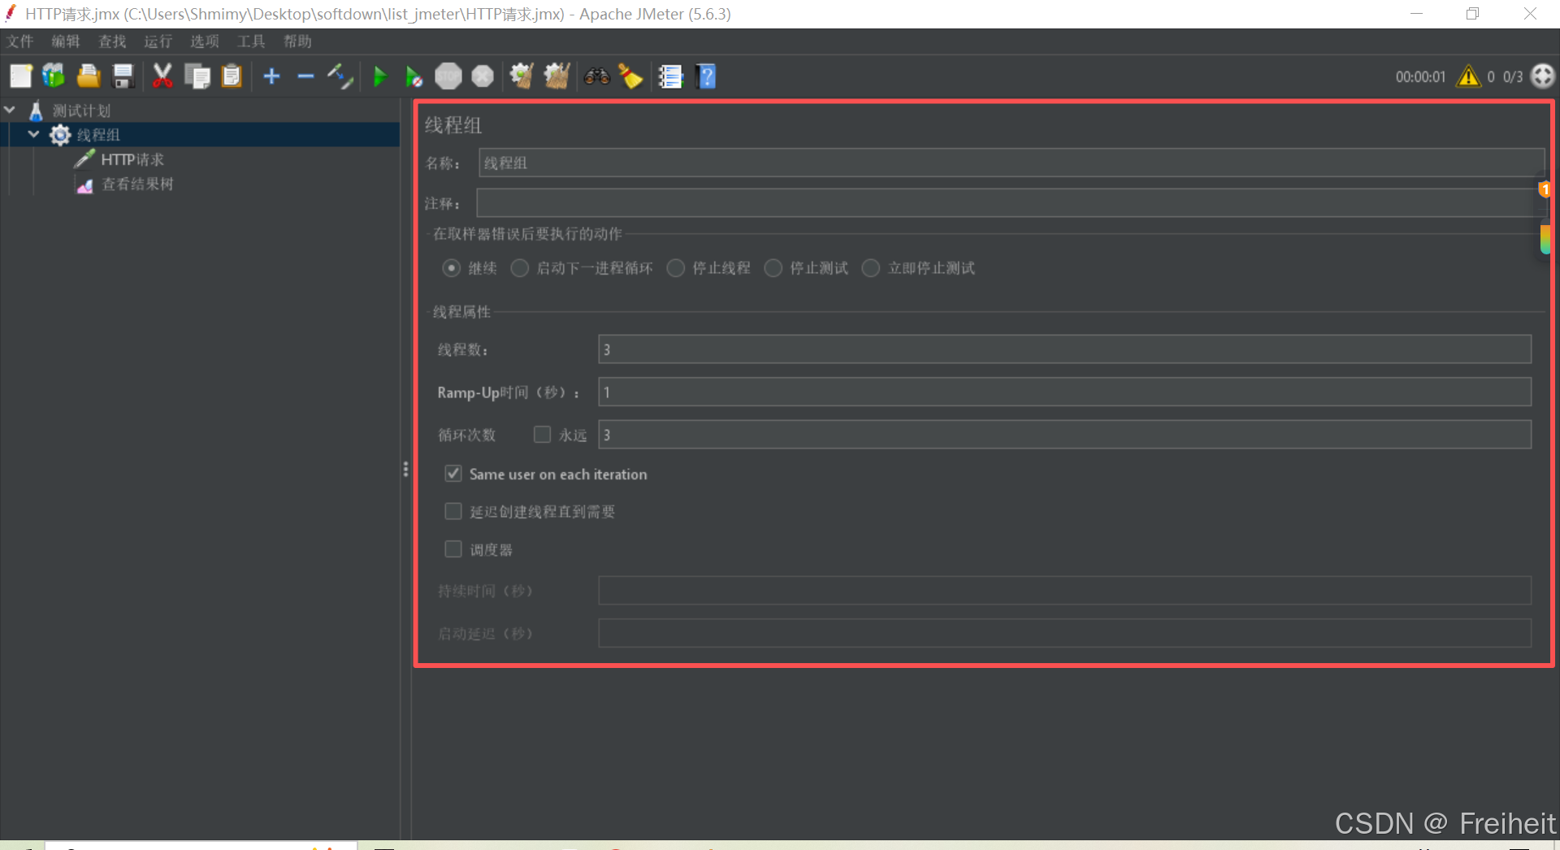The height and width of the screenshot is (850, 1560).
Task: Open help with question mark icon
Action: tap(707, 76)
